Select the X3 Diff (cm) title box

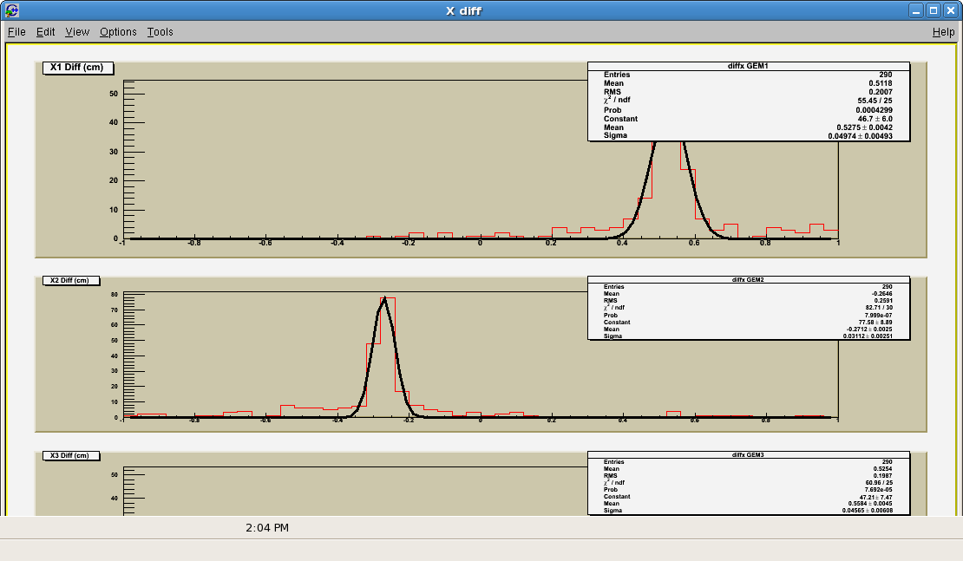[x=70, y=455]
